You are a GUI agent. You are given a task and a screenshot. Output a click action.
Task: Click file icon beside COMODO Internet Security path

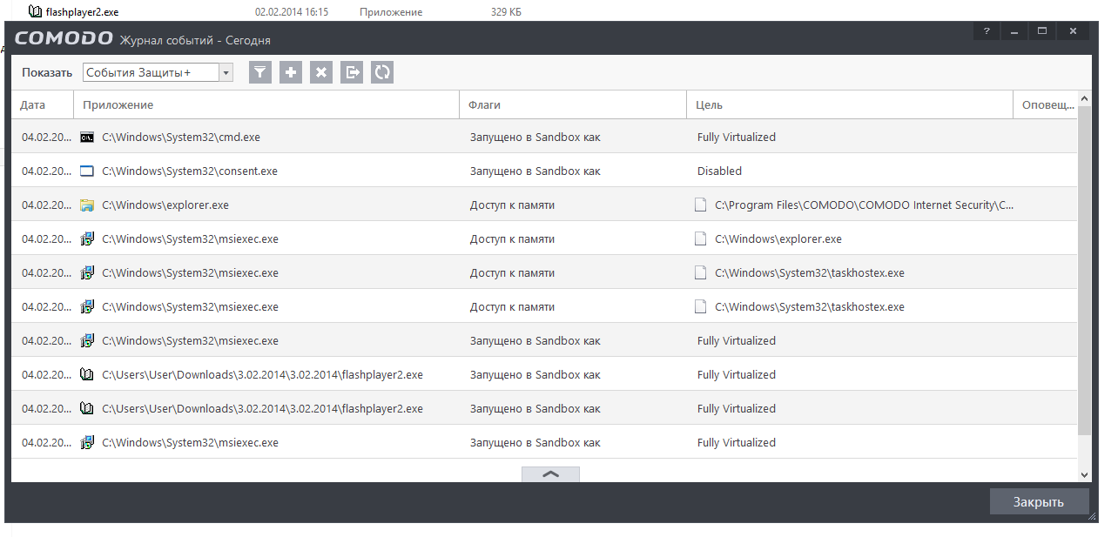point(701,205)
